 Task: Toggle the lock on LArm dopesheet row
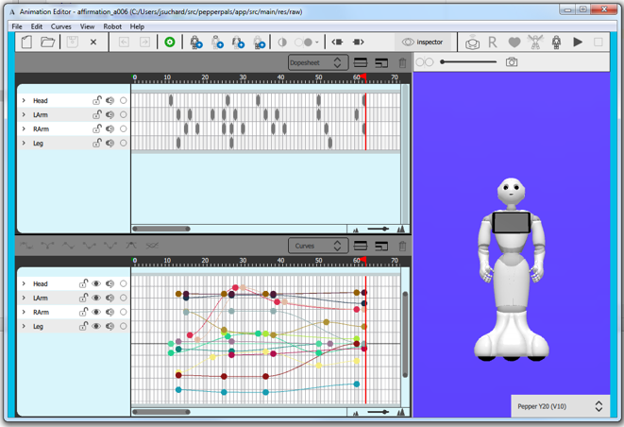tap(97, 114)
